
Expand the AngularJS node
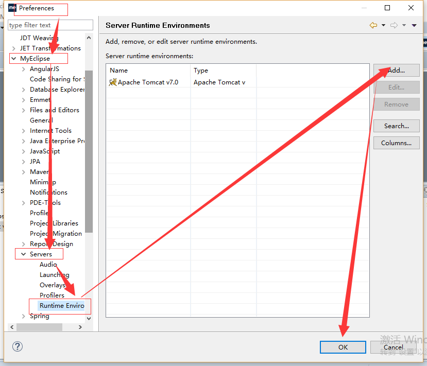pyautogui.click(x=23, y=69)
